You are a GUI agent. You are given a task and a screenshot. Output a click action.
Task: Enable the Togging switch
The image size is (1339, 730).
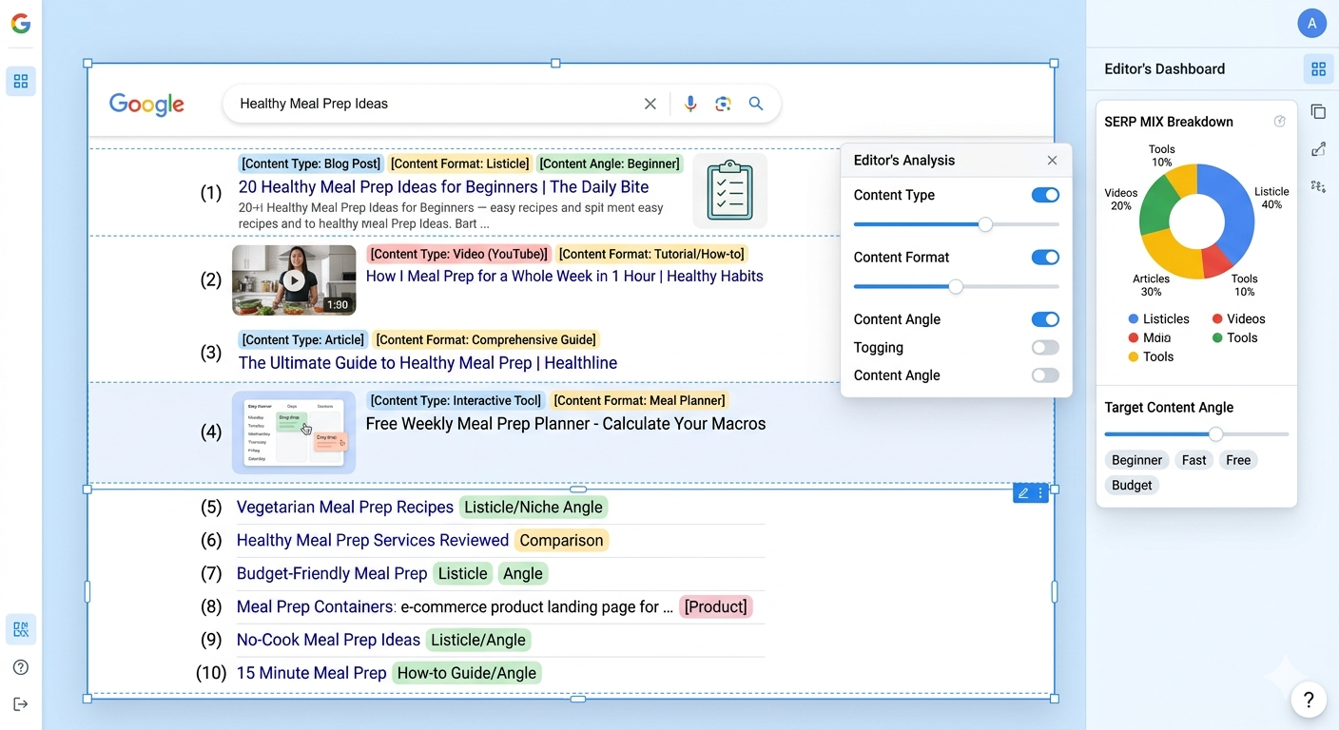[1045, 348]
